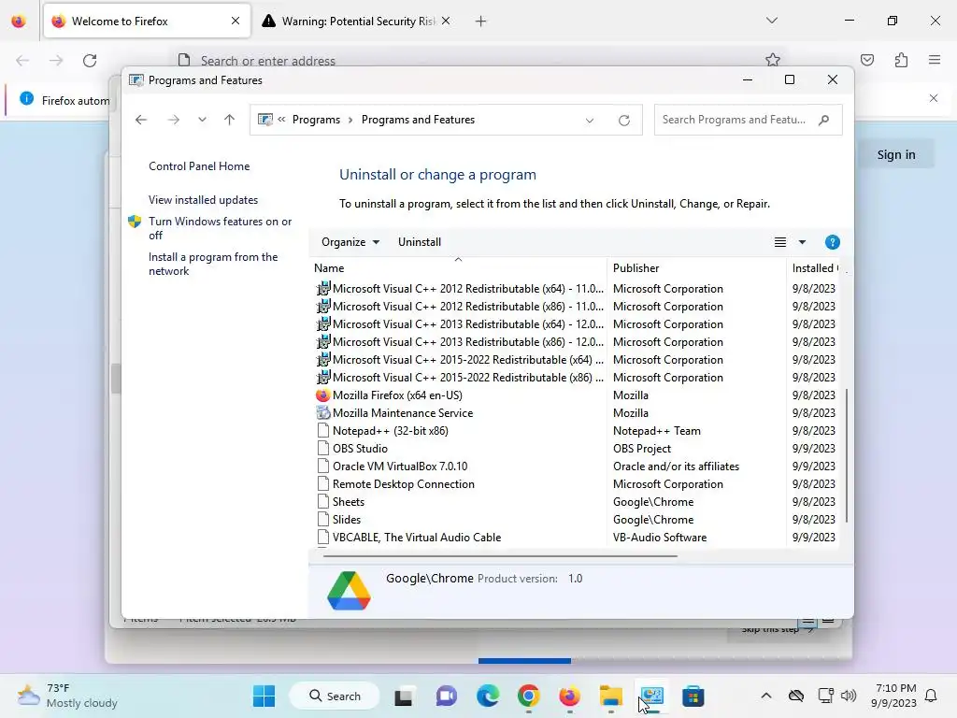957x718 pixels.
Task: Click Sign in button in Firefox
Action: [x=896, y=154]
